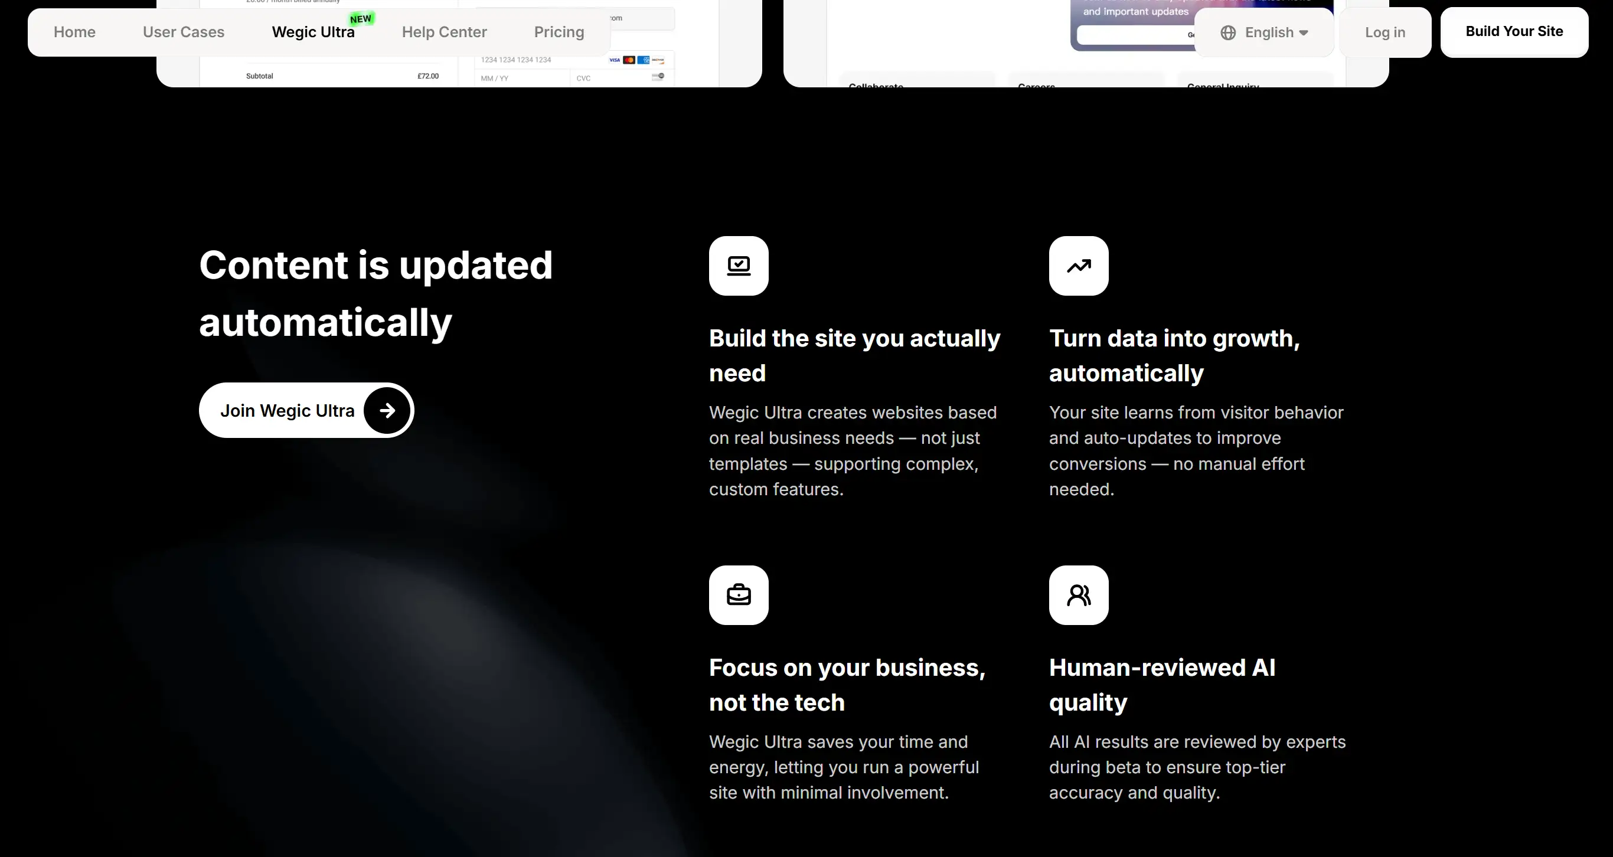Click Join Wegic Ultra button
The image size is (1613, 857).
pyautogui.click(x=306, y=410)
